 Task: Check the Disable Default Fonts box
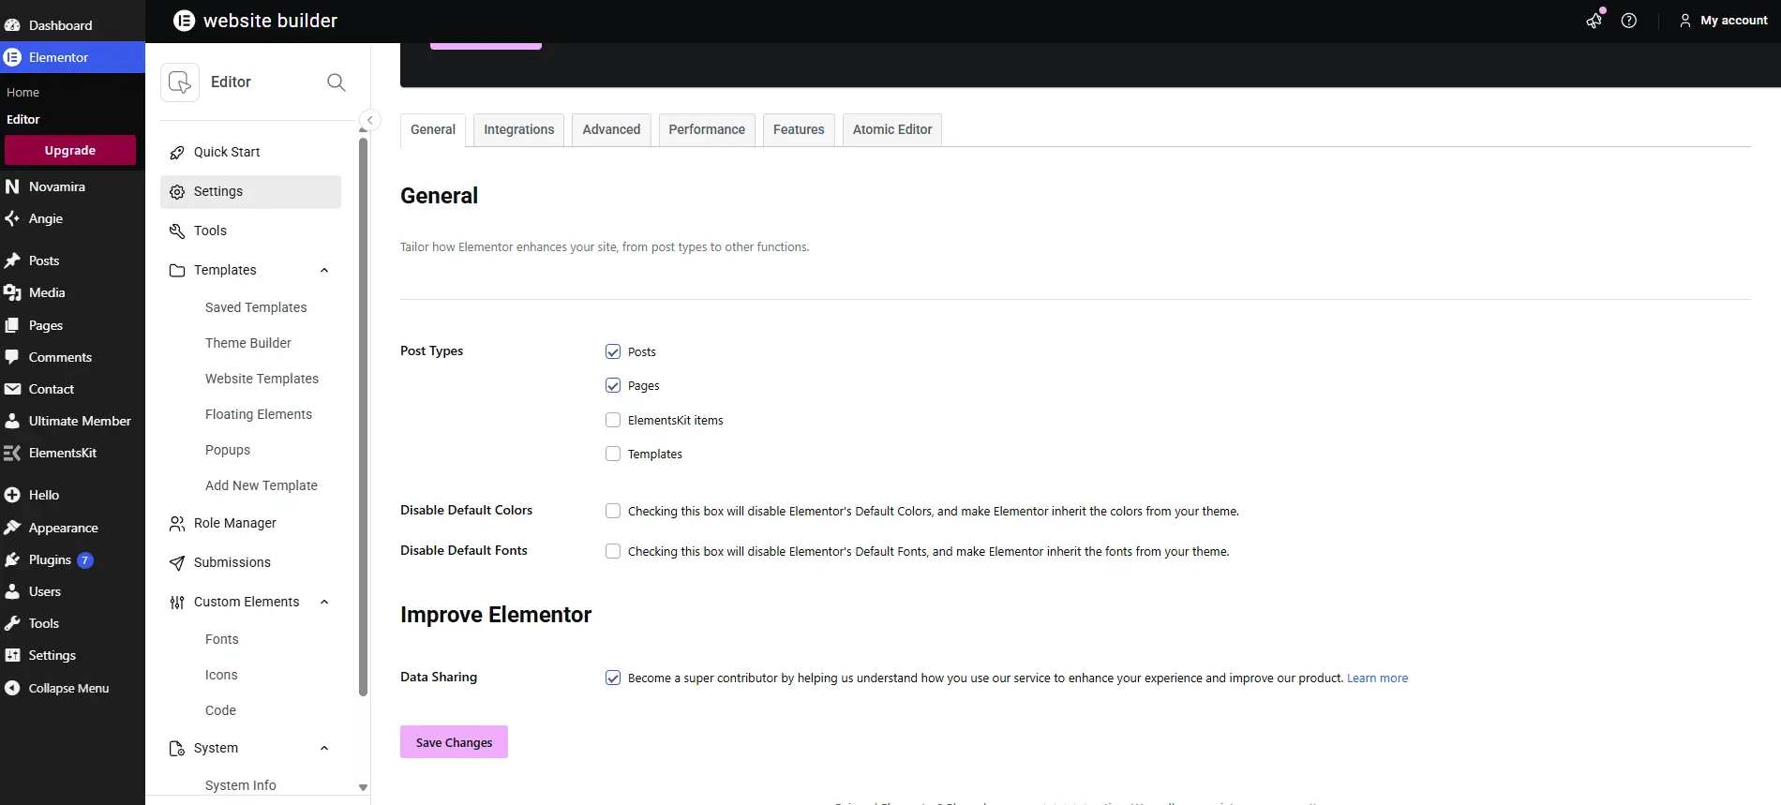[x=613, y=551]
